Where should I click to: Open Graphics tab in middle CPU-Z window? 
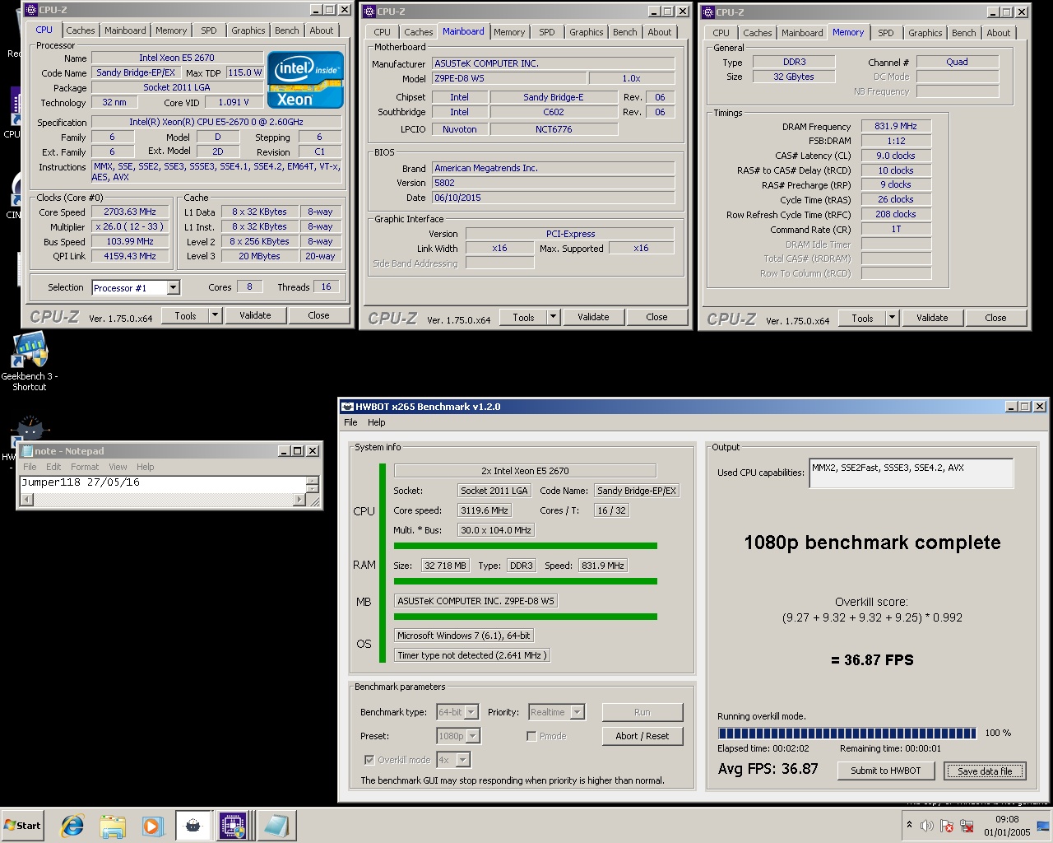586,32
